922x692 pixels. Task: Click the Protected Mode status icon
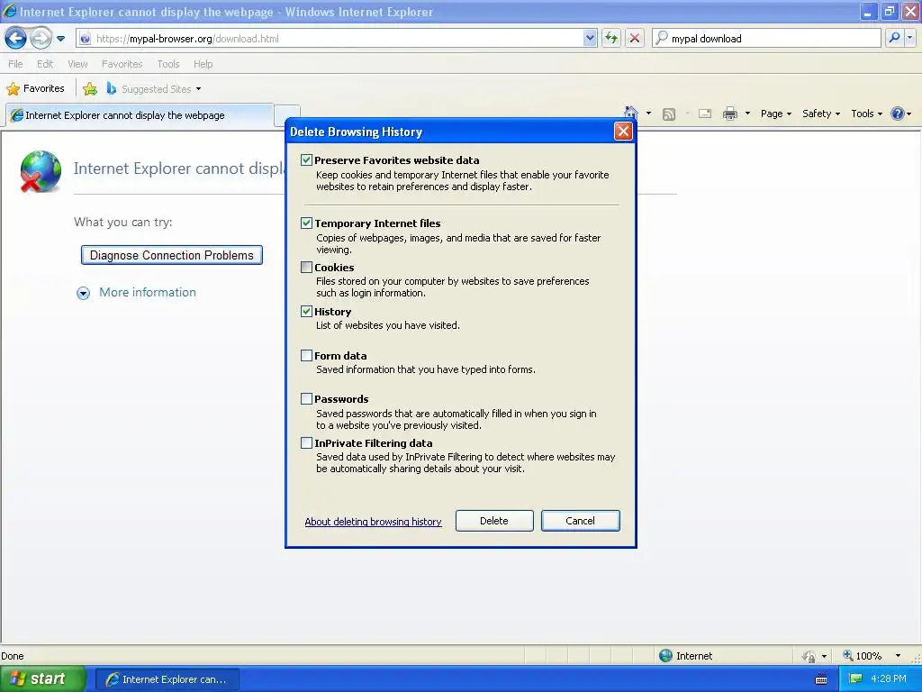[809, 656]
